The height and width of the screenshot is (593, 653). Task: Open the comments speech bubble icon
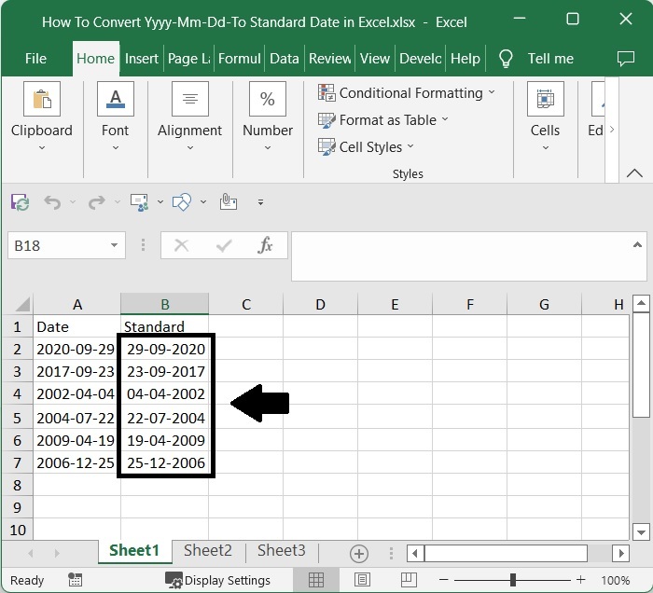pos(626,58)
